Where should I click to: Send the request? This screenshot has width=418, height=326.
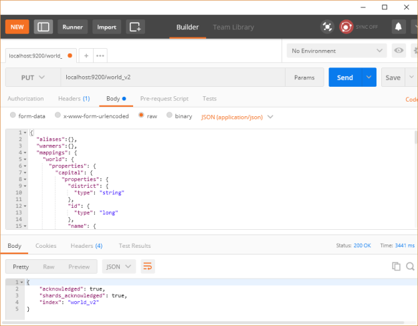click(345, 77)
